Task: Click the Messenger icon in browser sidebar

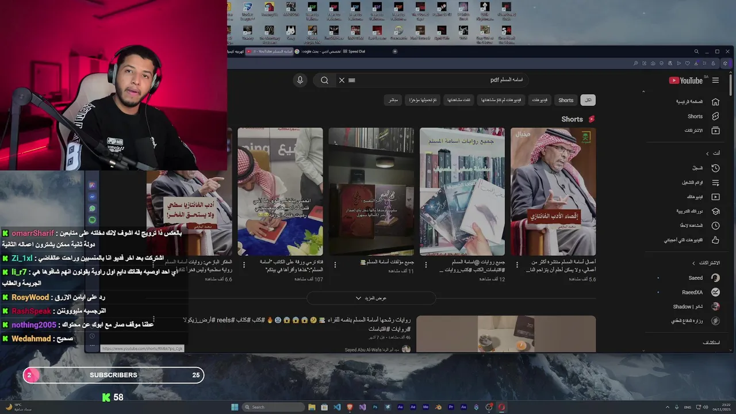Action: 92,197
